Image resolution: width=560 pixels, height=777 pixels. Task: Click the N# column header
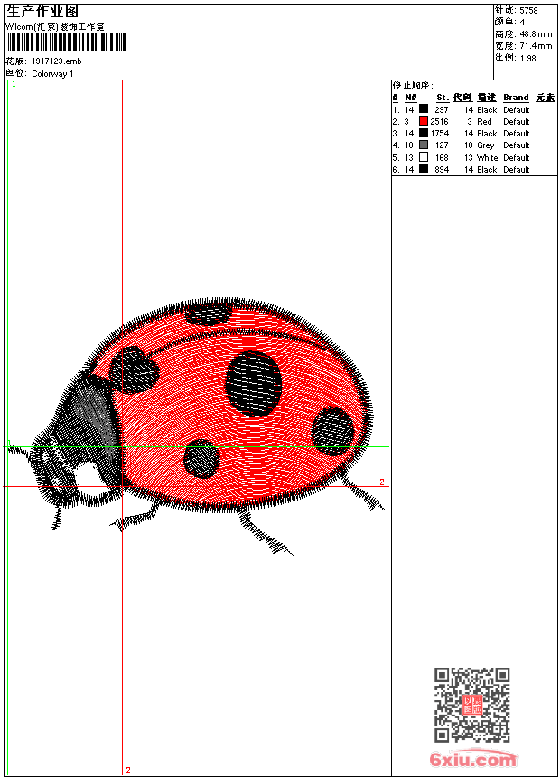point(411,98)
